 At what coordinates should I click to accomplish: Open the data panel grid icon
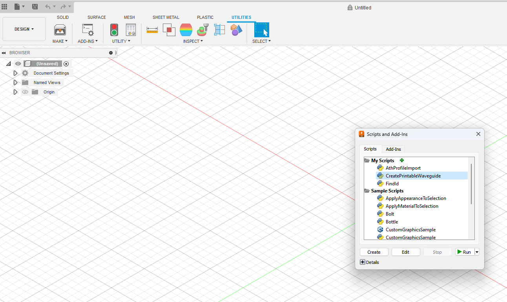pos(5,7)
